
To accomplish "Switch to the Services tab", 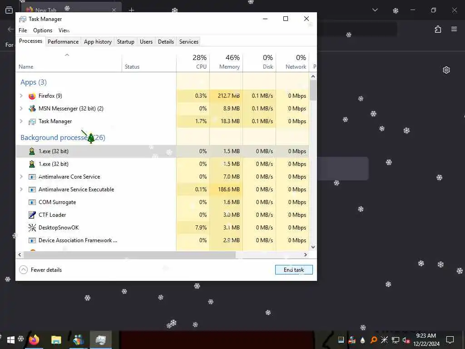I will coord(189,42).
